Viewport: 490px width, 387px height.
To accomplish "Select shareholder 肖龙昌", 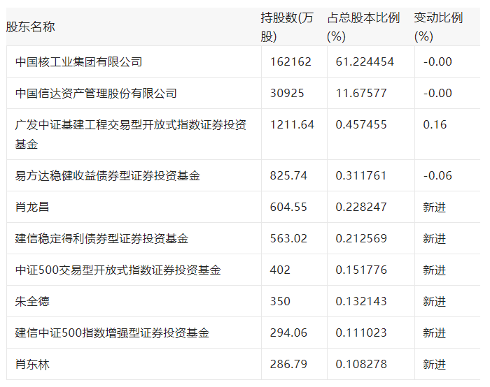I will tap(32, 207).
